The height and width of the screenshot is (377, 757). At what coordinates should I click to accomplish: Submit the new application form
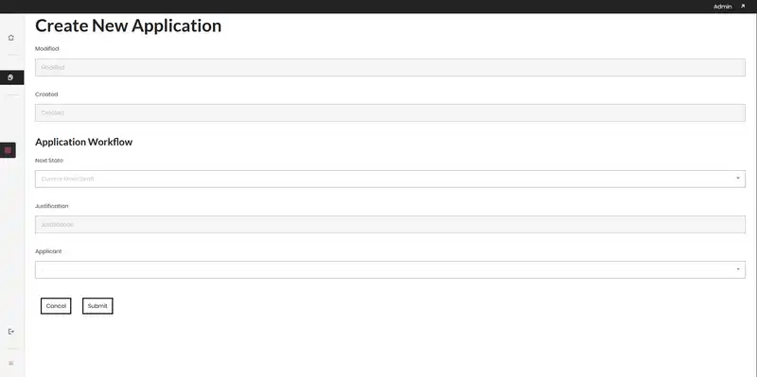click(x=97, y=305)
